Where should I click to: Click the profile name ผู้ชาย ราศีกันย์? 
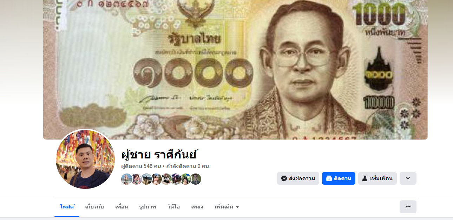coord(159,154)
